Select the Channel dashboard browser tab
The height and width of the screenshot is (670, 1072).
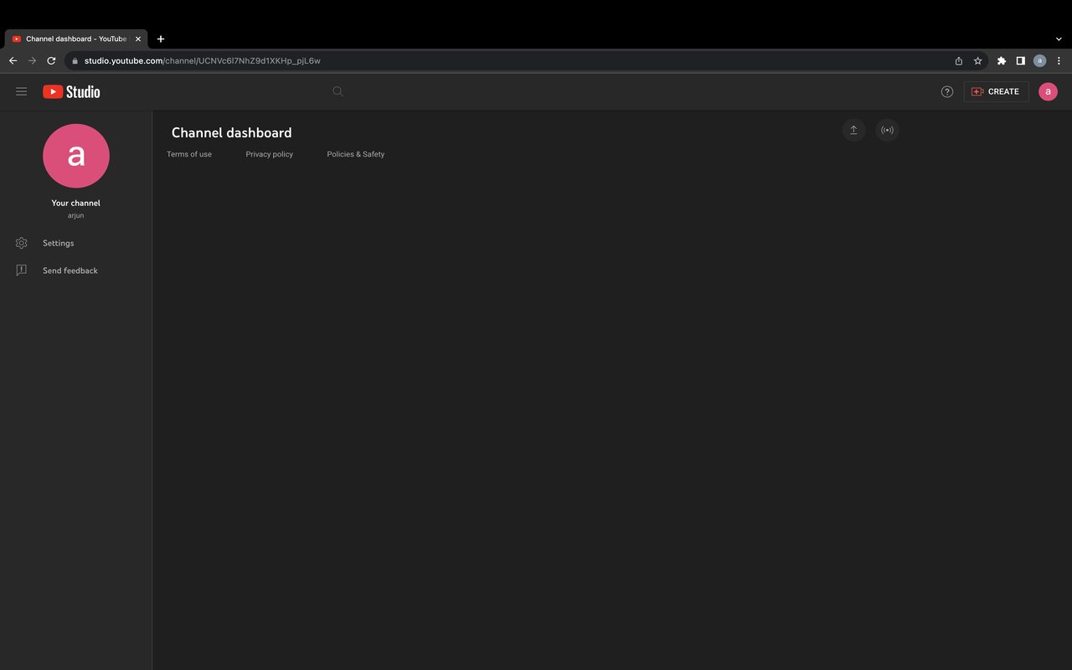71,39
